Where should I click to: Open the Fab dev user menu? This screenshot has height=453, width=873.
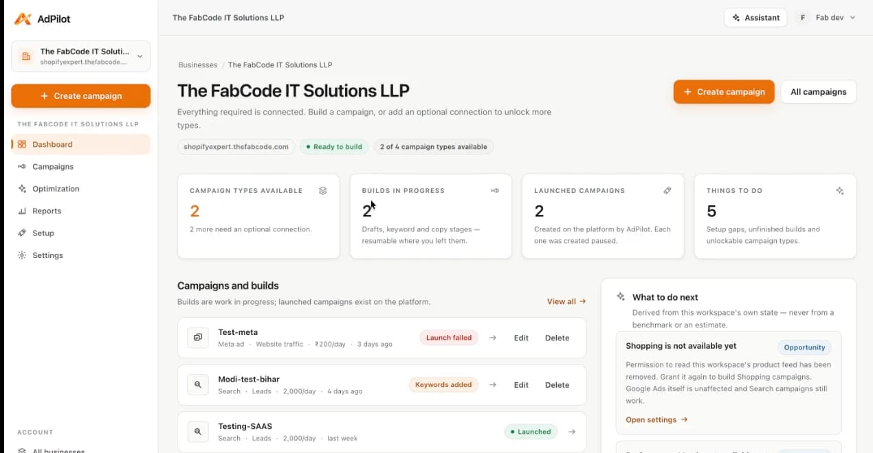point(827,18)
